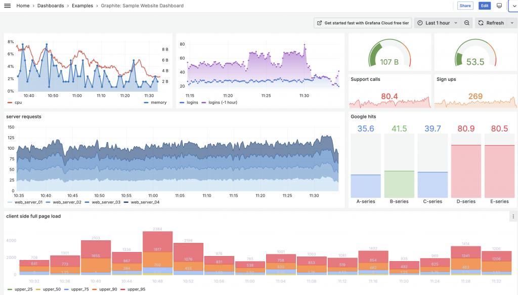Go to Home breadcrumb
The width and height of the screenshot is (518, 295).
point(23,6)
